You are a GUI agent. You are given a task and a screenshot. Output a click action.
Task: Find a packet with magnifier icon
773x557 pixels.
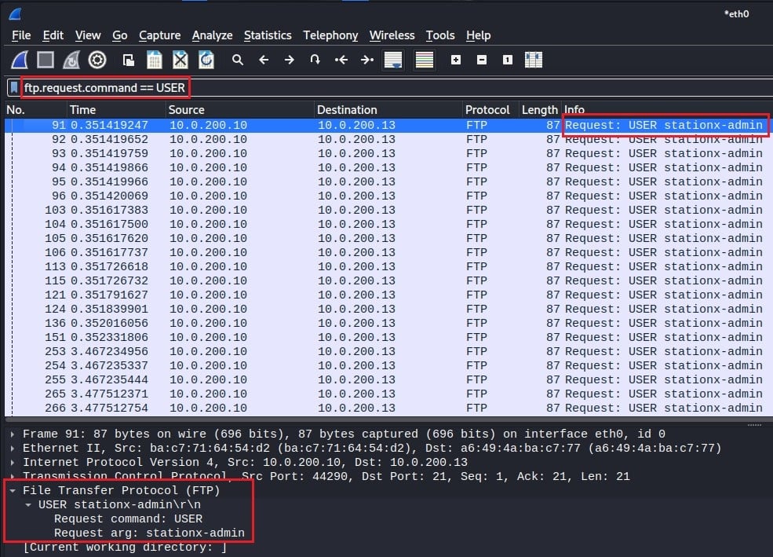coord(238,60)
